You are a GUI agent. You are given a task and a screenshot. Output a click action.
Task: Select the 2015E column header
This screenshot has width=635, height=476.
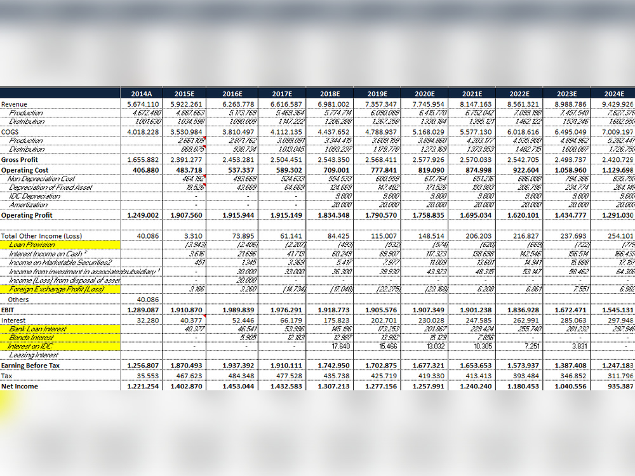coord(184,93)
